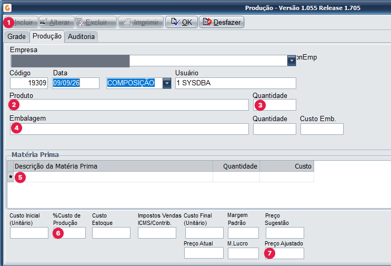Switch to the Grade tab

click(16, 37)
